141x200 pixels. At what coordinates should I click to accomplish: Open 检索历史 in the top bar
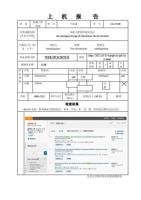[x=113, y=118]
